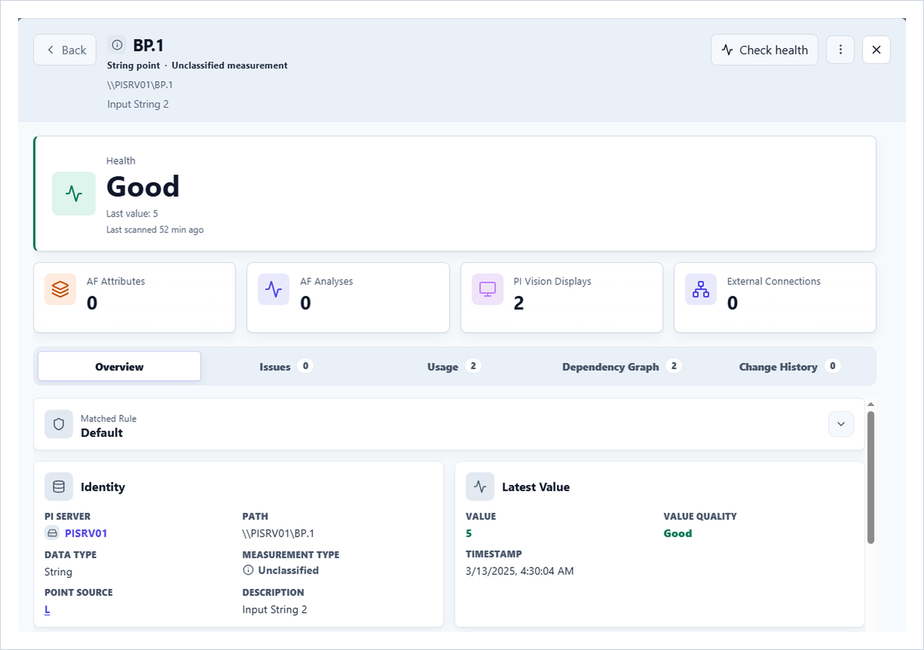924x650 pixels.
Task: Follow the point source L link
Action: click(47, 609)
